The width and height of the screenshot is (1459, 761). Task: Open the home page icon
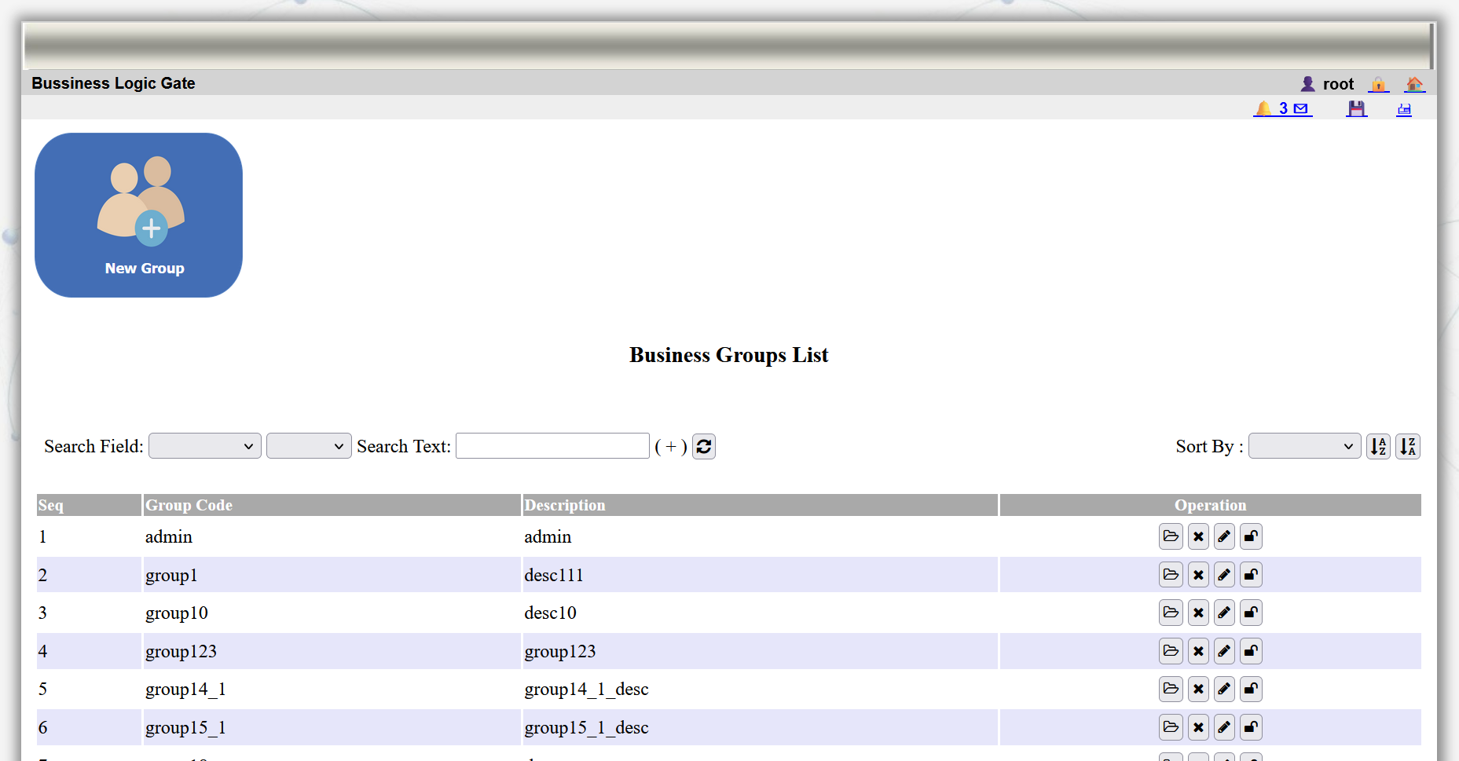[1414, 84]
